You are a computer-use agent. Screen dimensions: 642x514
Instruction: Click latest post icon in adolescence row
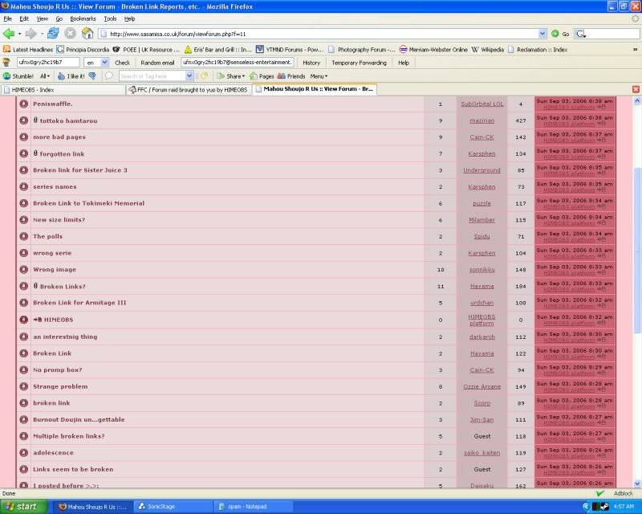click(601, 456)
